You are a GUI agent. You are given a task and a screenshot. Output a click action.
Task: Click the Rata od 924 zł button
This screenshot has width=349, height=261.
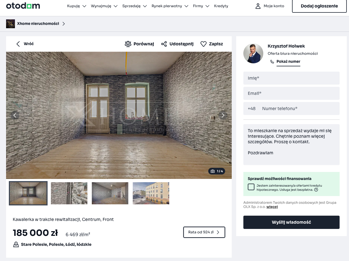(204, 232)
